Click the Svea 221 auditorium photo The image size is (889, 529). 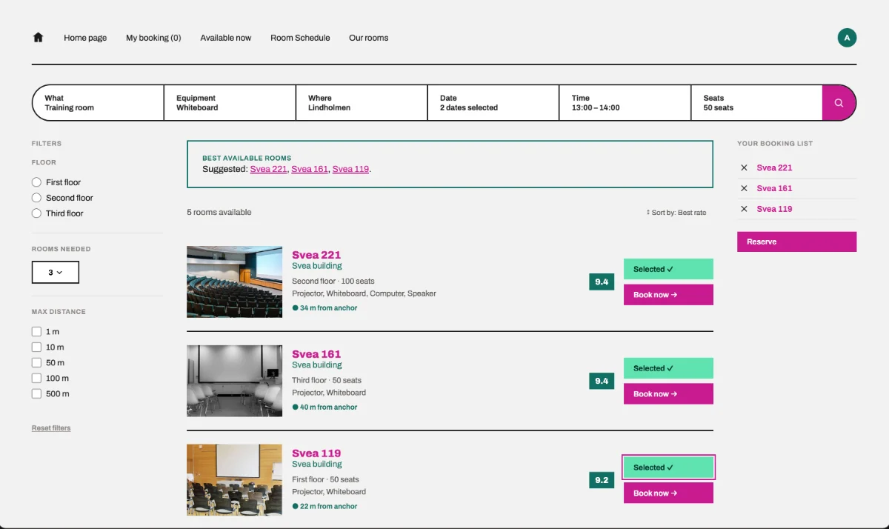pyautogui.click(x=234, y=282)
